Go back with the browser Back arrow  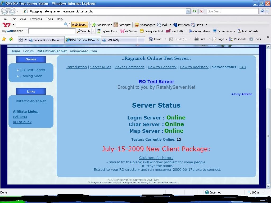[5, 11]
